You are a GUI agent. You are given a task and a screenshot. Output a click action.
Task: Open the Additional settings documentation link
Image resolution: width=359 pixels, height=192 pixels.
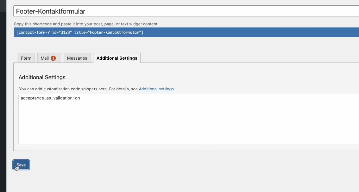[x=156, y=89]
